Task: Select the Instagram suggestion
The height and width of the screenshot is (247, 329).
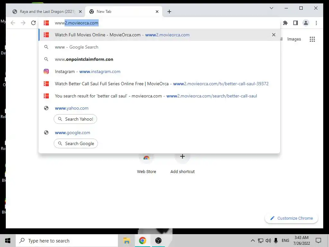Action: [159, 71]
